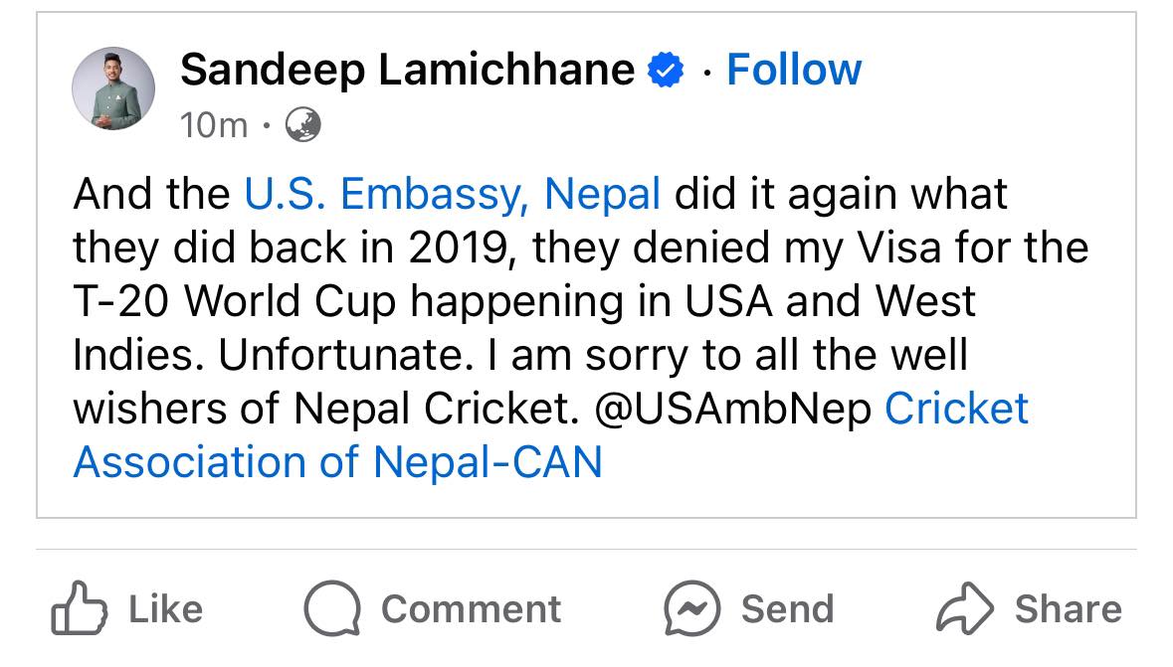Screen dimensions: 1173x667
Task: Click the Messenger Send icon
Action: coord(691,608)
